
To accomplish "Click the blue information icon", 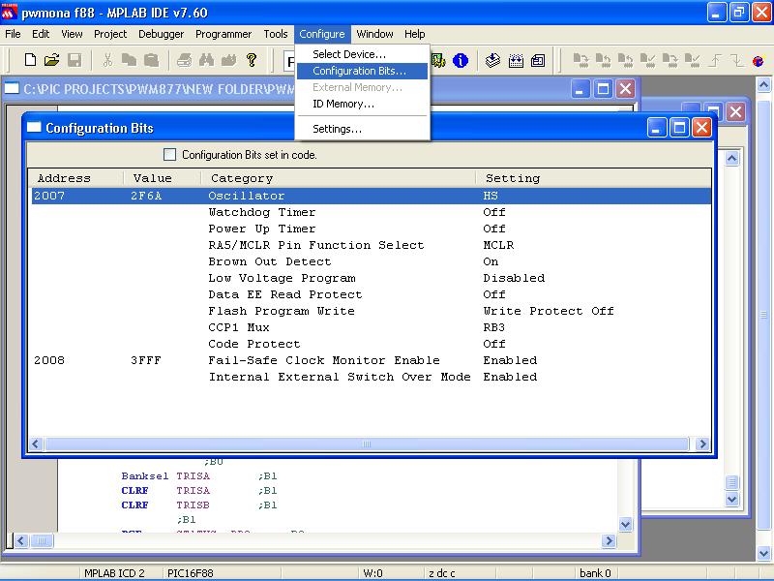I will [461, 60].
